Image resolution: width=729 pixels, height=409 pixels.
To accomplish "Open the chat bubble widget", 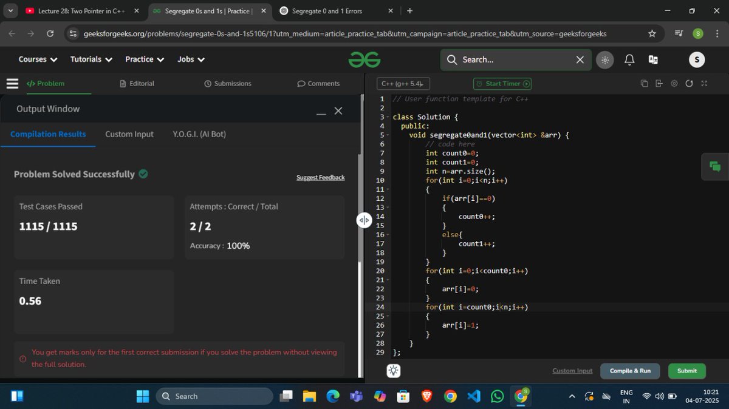I will [715, 166].
